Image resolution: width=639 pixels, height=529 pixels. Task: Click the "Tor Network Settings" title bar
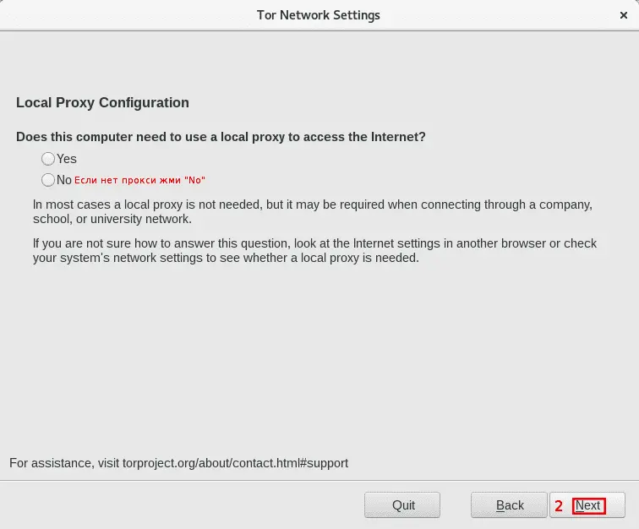click(x=319, y=15)
